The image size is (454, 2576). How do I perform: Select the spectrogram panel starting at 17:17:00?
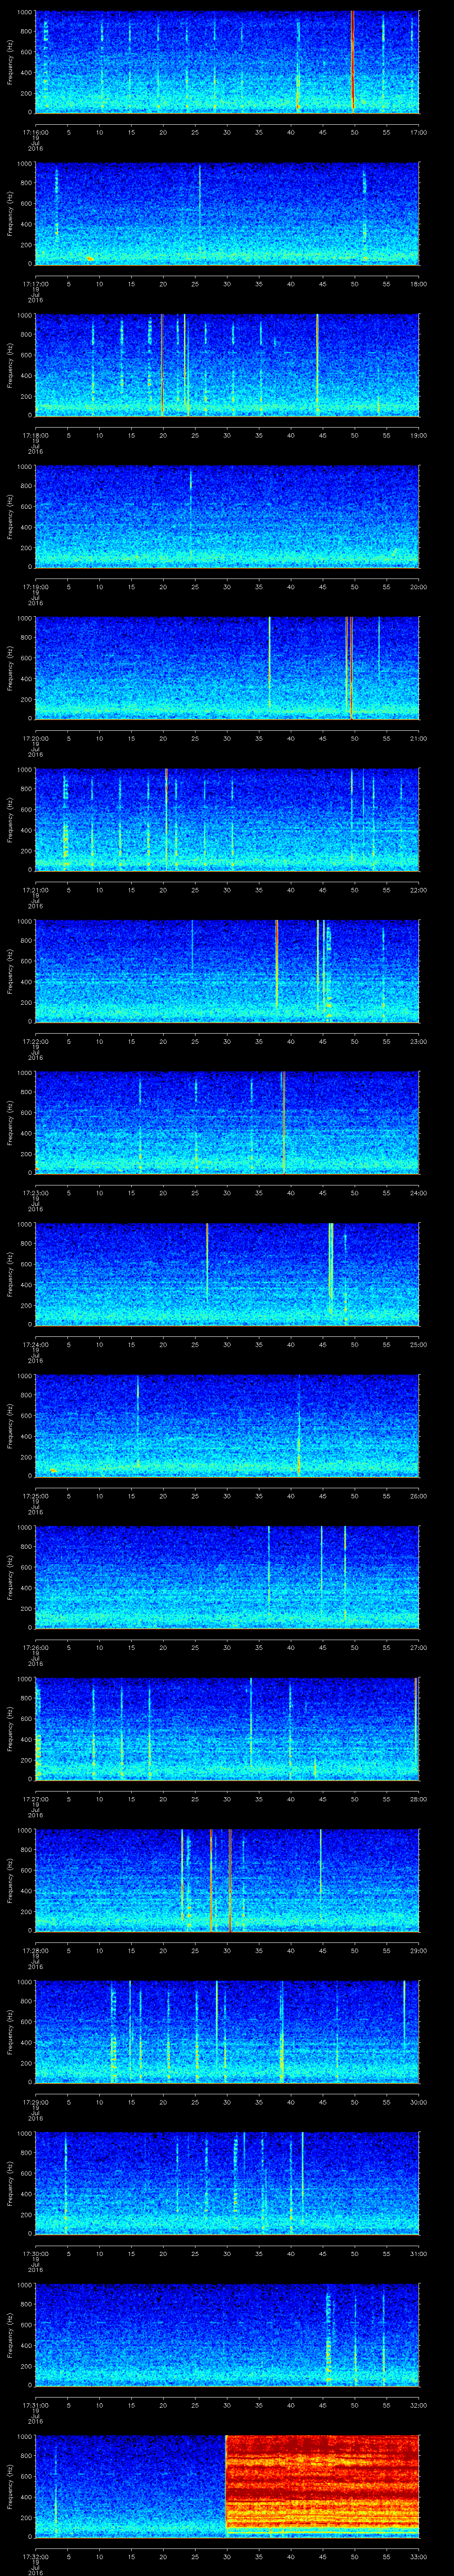click(227, 214)
